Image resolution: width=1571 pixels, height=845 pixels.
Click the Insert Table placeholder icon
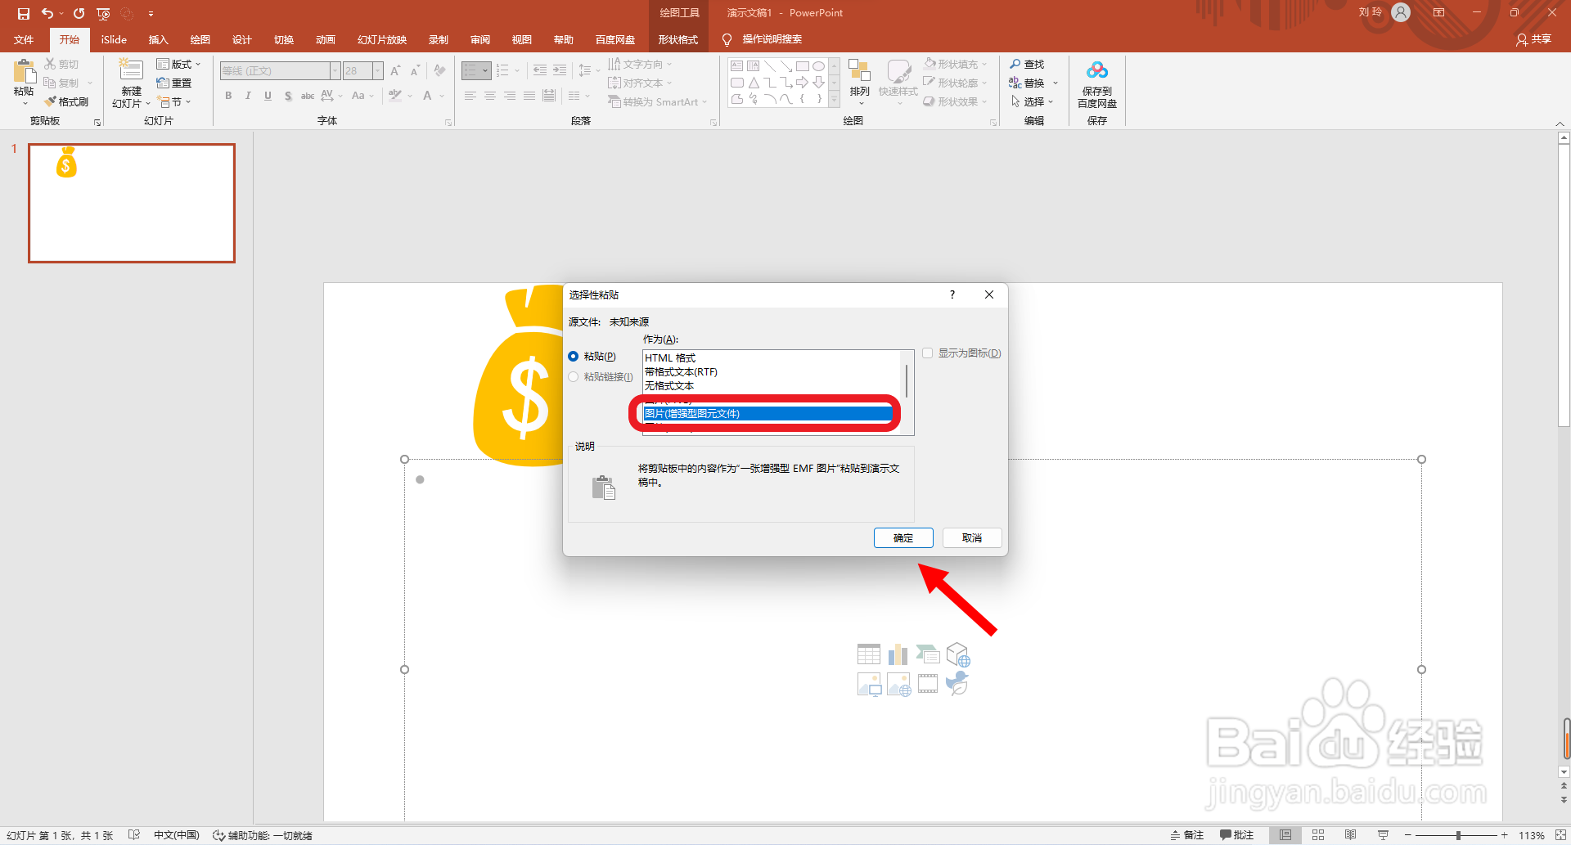click(869, 654)
